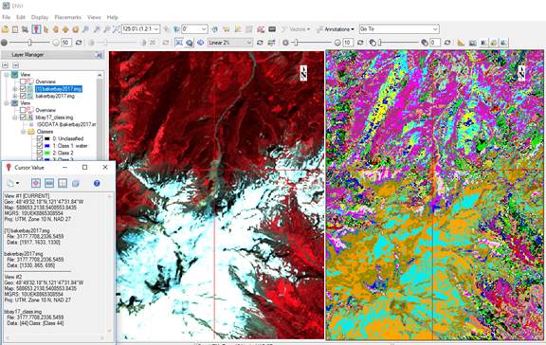The width and height of the screenshot is (546, 345).
Task: Select the arrow Select tool in toolbar
Action: 45,29
